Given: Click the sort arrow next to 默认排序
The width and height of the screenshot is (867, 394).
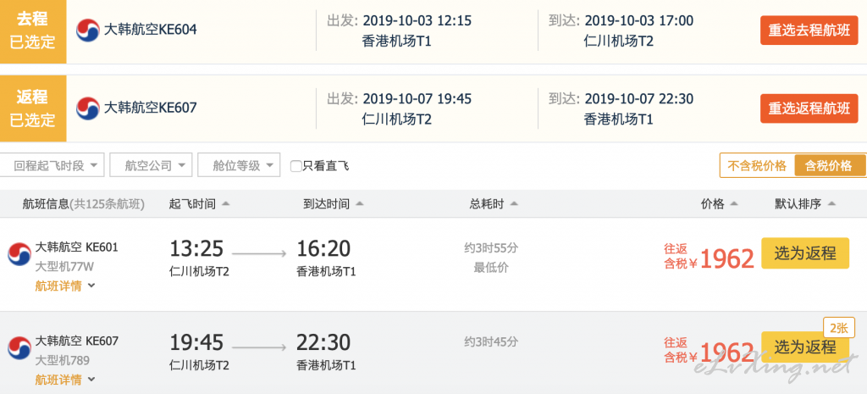Looking at the screenshot, I should pos(831,204).
